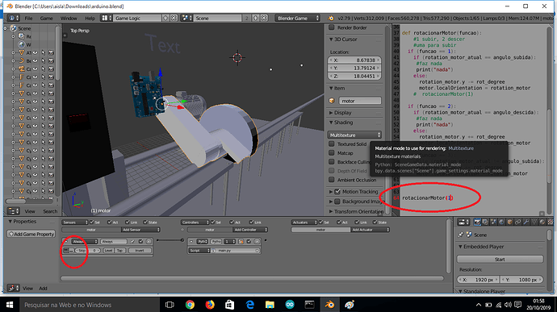Delete the Game Logic screen layout
The width and height of the screenshot is (557, 312).
pyautogui.click(x=174, y=18)
